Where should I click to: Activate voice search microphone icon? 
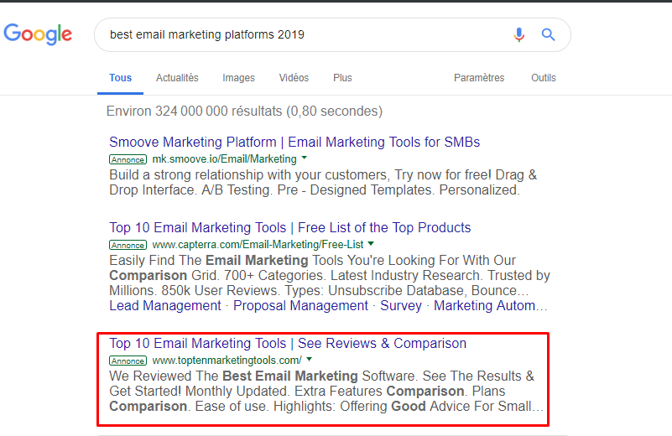coord(518,34)
